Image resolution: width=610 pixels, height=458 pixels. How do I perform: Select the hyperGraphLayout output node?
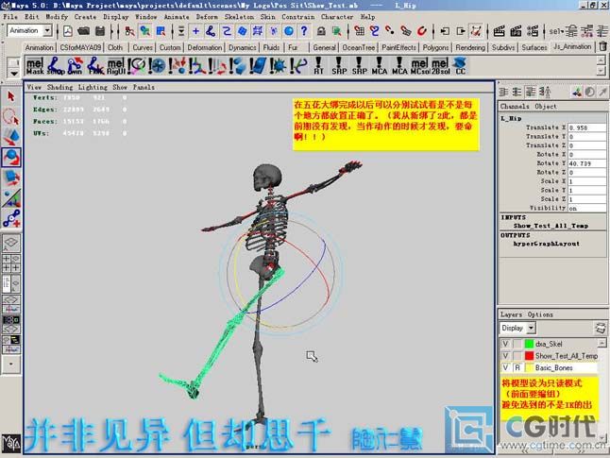click(546, 244)
